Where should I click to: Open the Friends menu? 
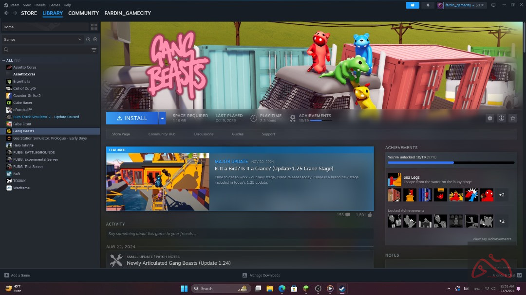coord(39,5)
